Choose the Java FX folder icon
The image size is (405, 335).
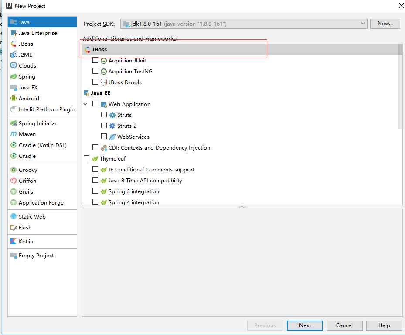tap(14, 87)
